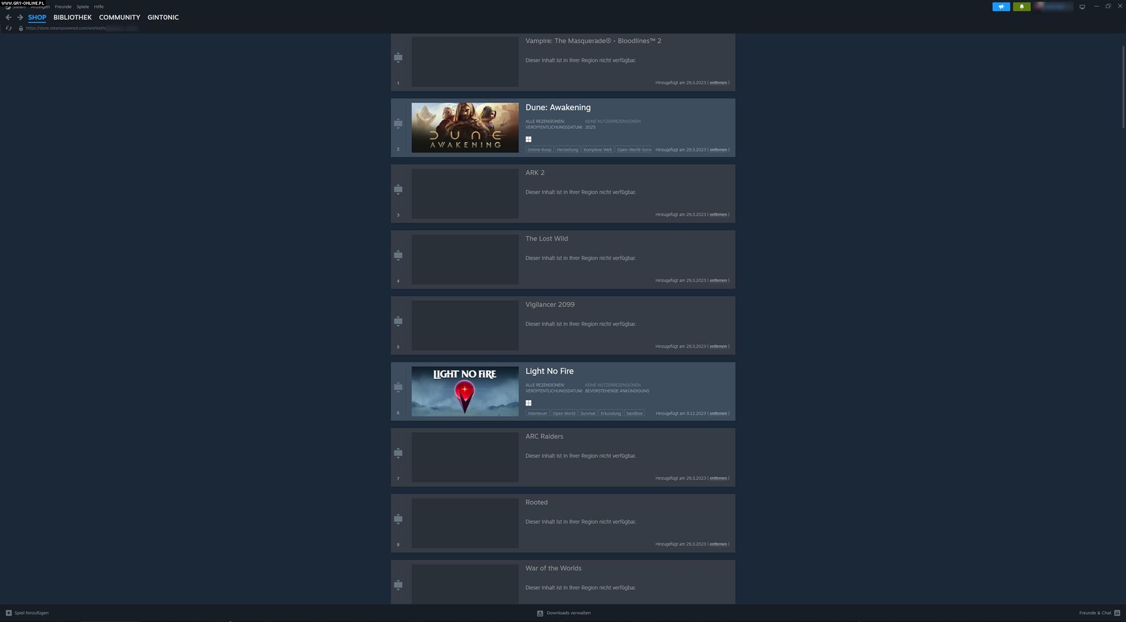Go forward with the right arrow
This screenshot has width=1126, height=622.
click(19, 18)
